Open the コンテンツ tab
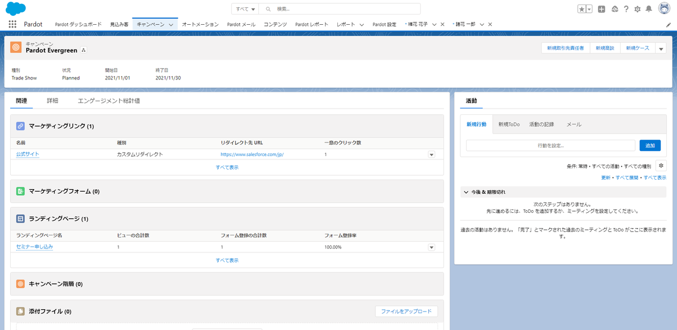Screen dimensions: 677x330 (275, 25)
